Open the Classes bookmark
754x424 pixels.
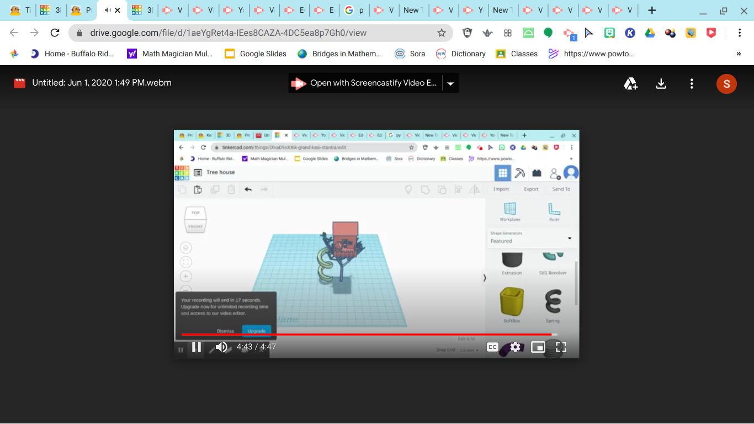517,54
